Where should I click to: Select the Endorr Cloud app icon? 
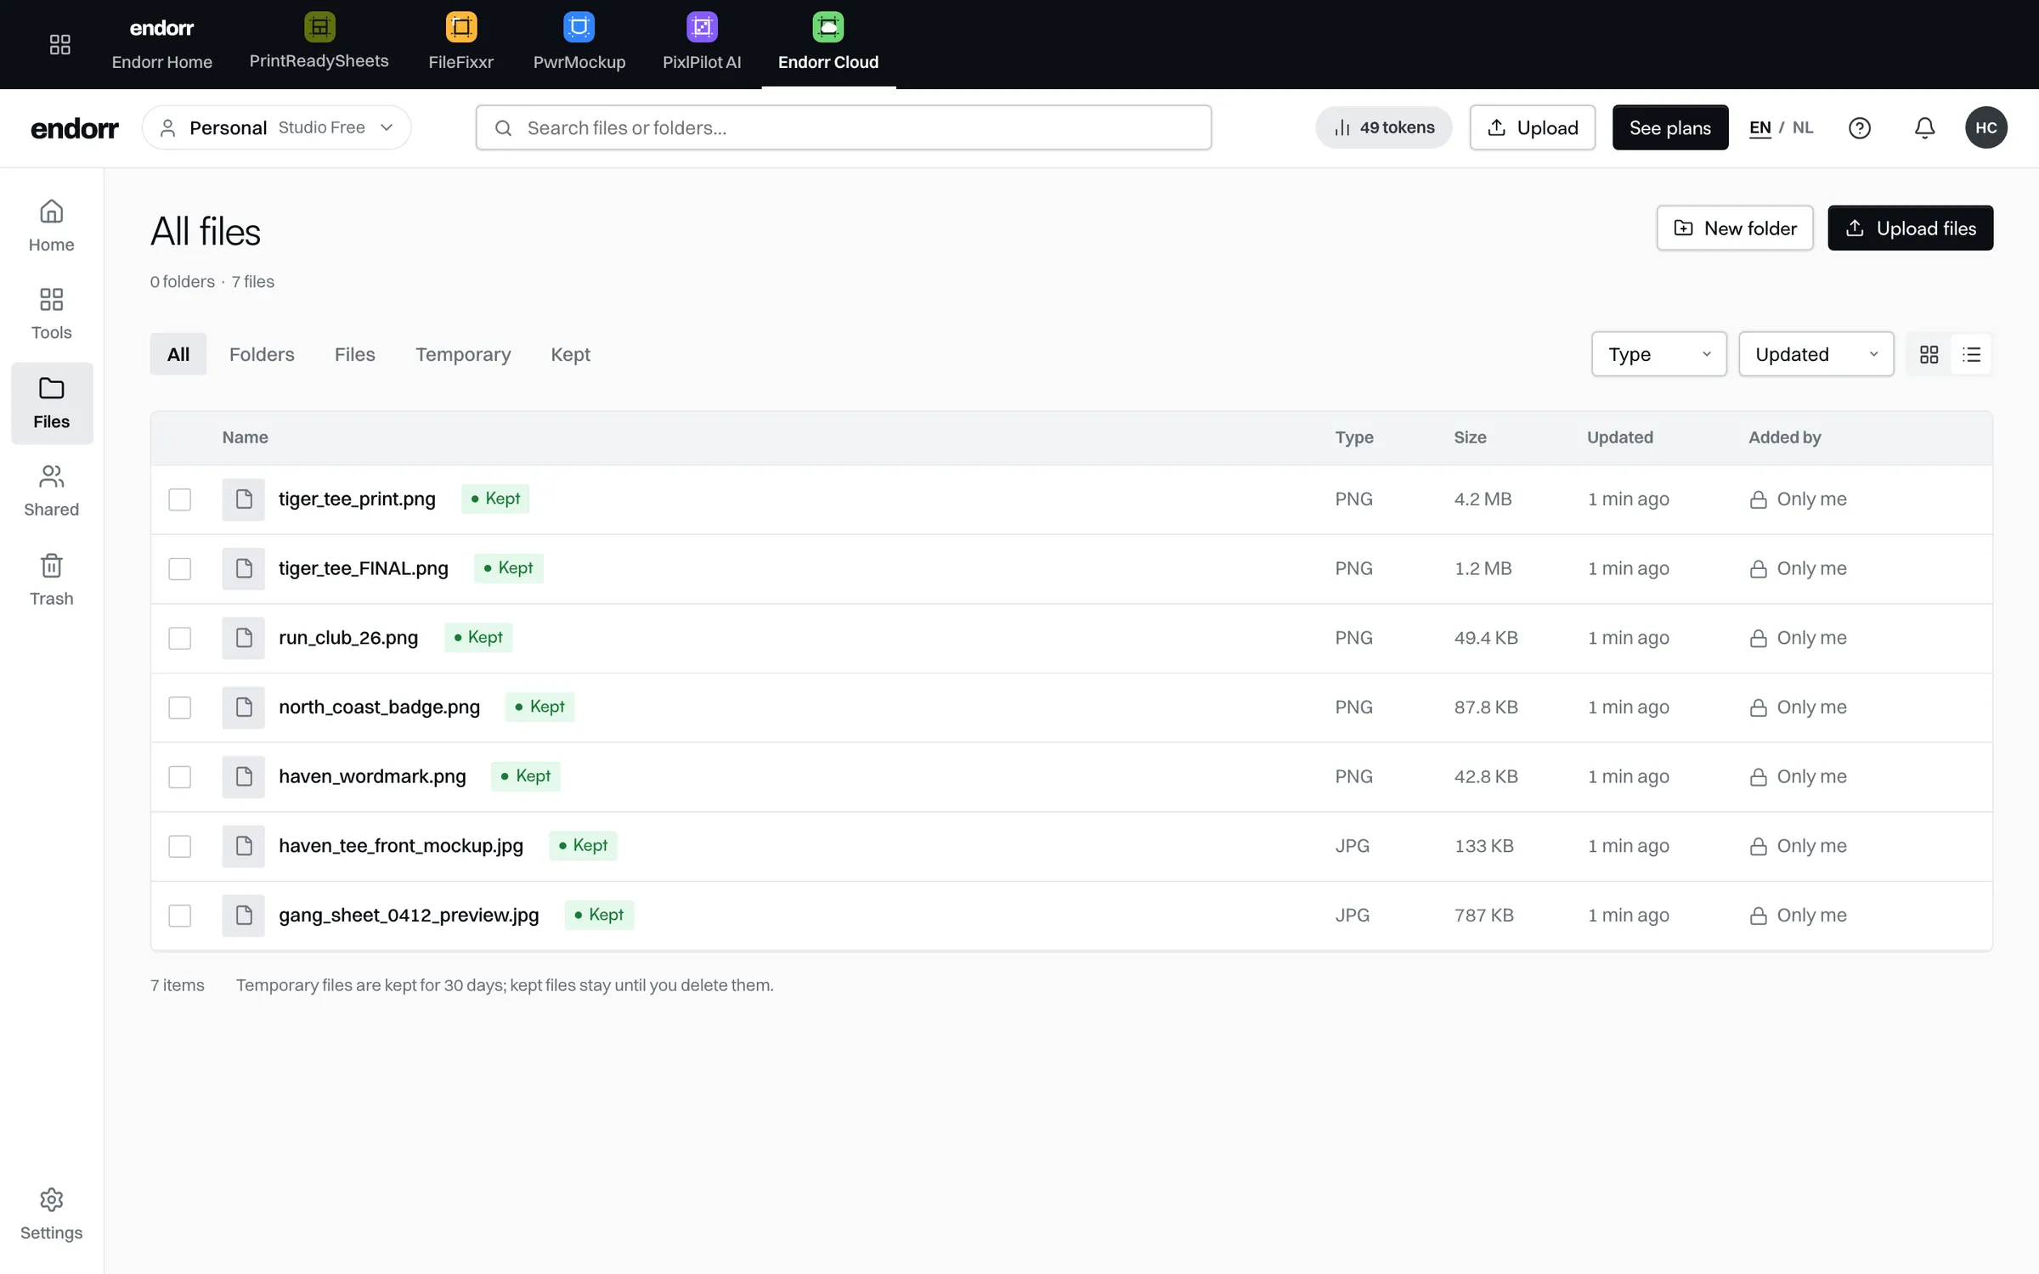(828, 27)
